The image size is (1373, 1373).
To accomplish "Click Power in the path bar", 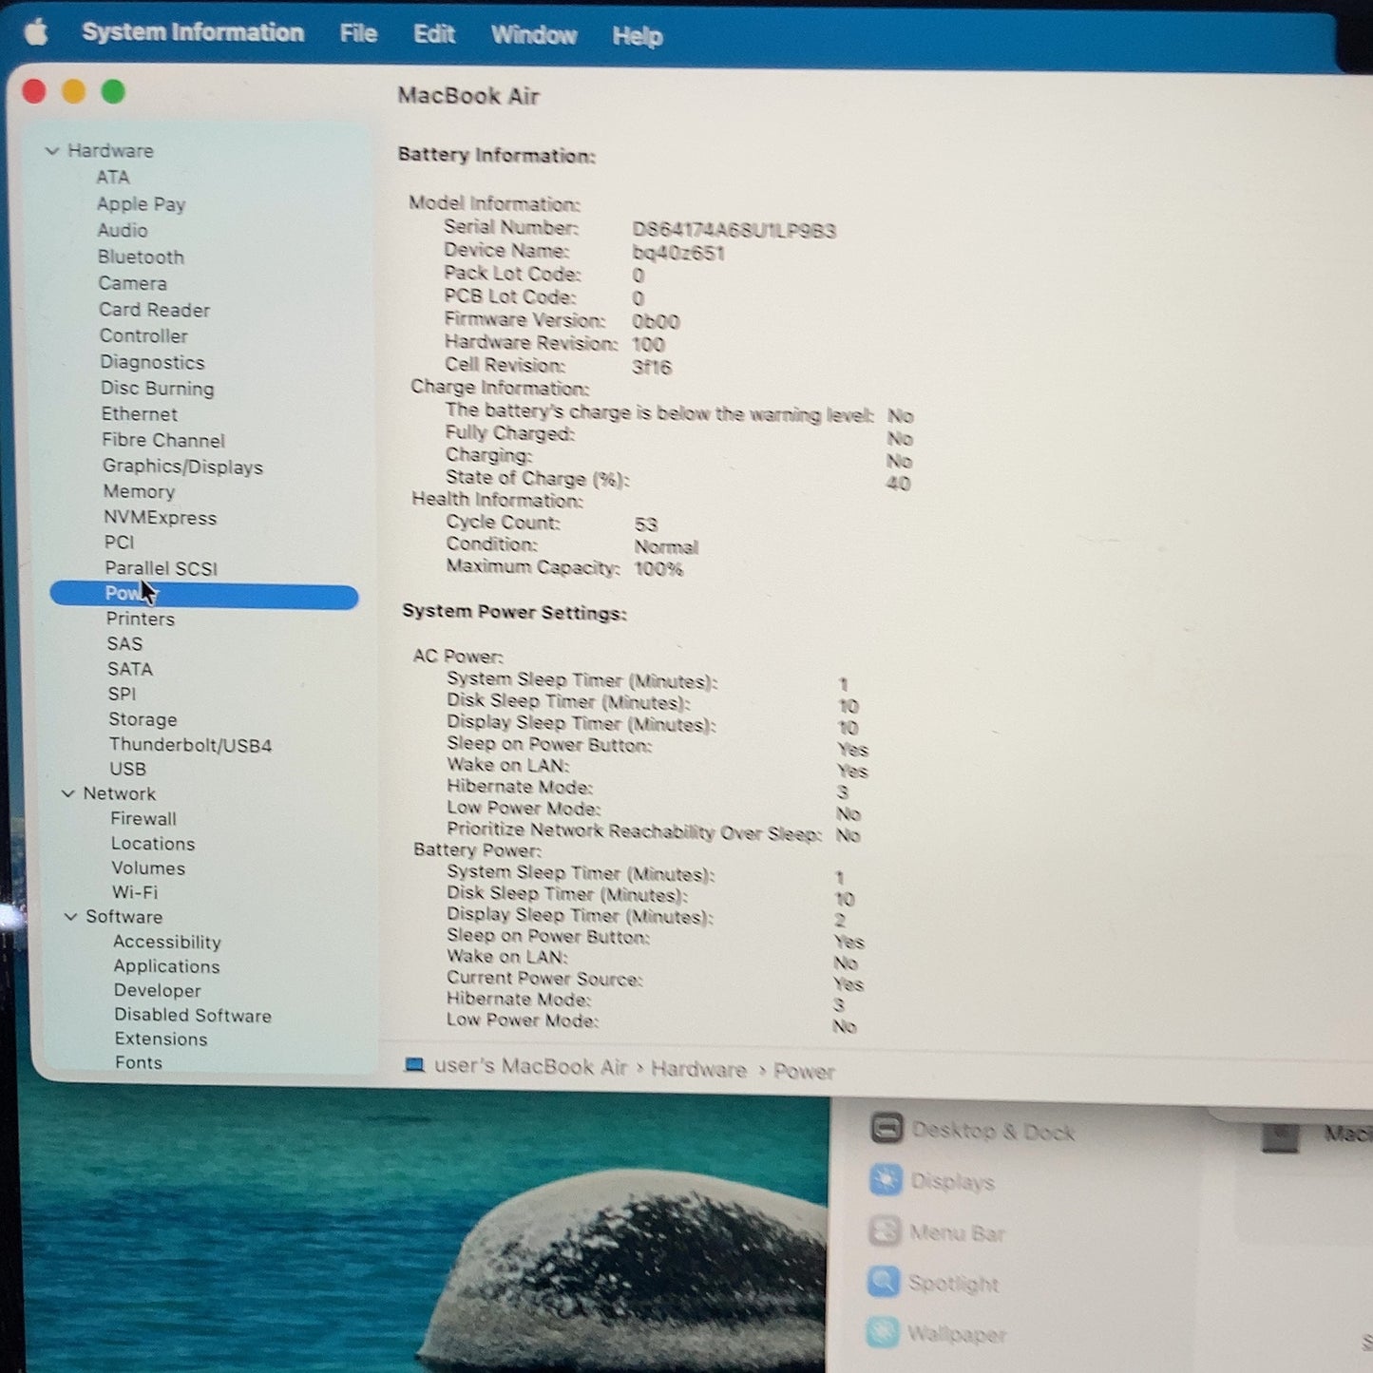I will [x=804, y=1072].
